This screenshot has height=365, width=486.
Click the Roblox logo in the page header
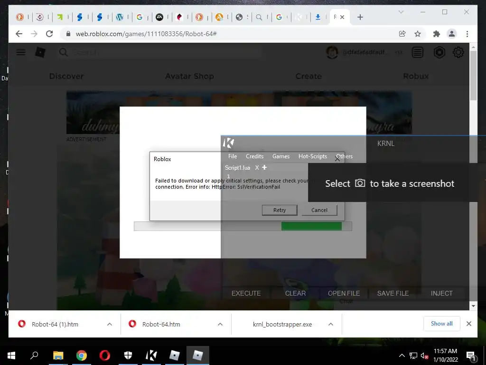[x=40, y=52]
